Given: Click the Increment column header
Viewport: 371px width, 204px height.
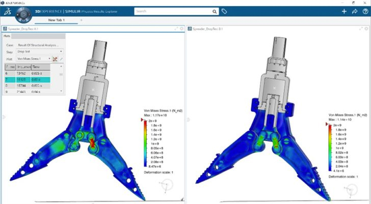Looking at the screenshot, I should click(23, 67).
